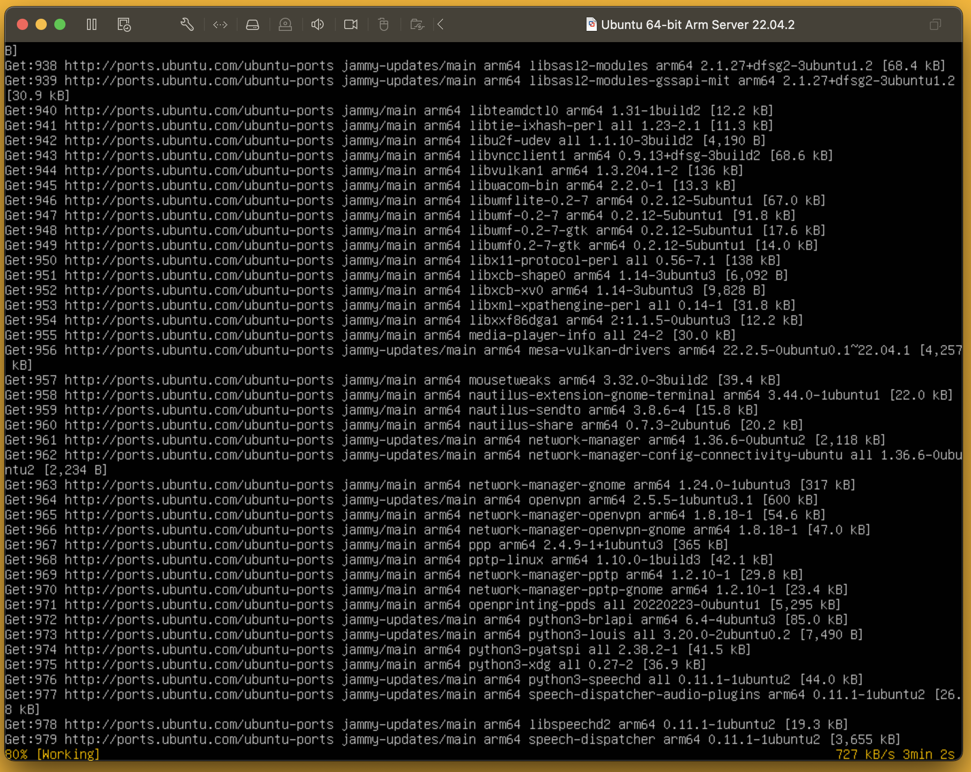Toggle the sound speaker icon

(318, 24)
